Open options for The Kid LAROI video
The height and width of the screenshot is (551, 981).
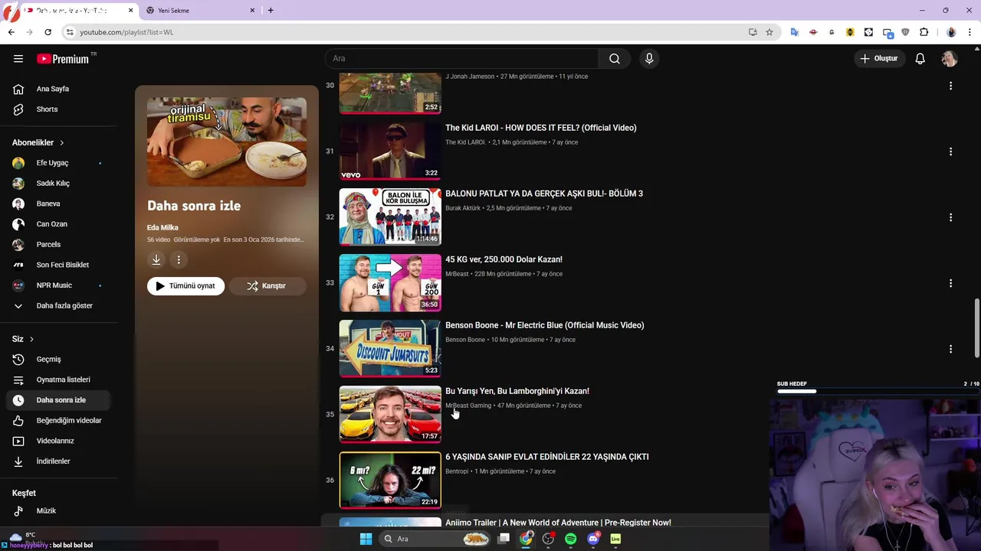950,152
